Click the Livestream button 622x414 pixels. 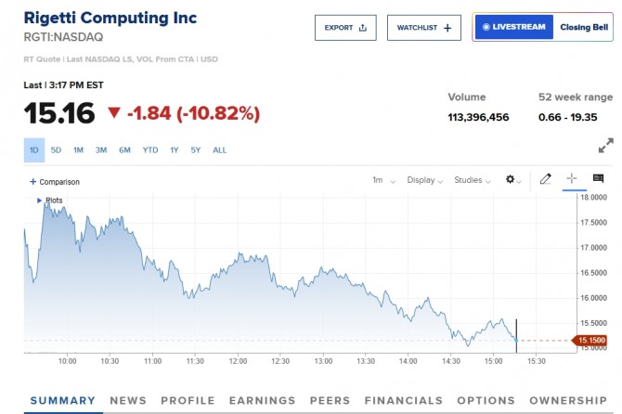513,28
